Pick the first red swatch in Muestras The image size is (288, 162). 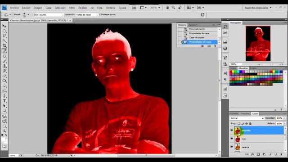[x=231, y=72]
